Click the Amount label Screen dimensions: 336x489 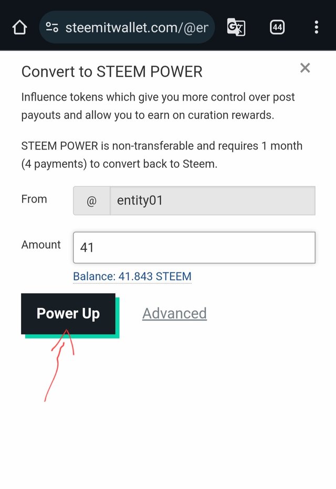[x=41, y=245]
